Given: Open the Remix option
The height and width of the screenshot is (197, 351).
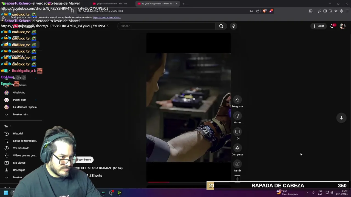Looking at the screenshot, I should point(237,164).
